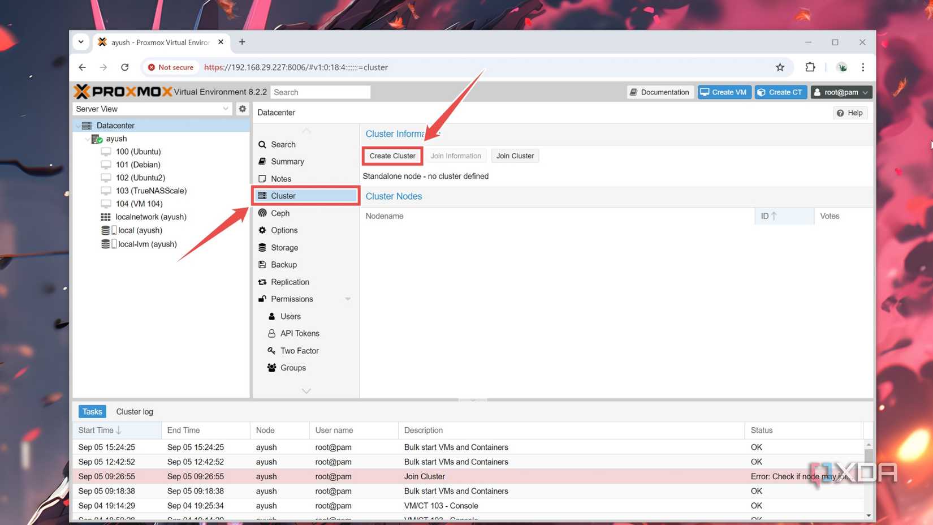Viewport: 933px width, 525px height.
Task: Open the Summary menu item
Action: click(305, 161)
